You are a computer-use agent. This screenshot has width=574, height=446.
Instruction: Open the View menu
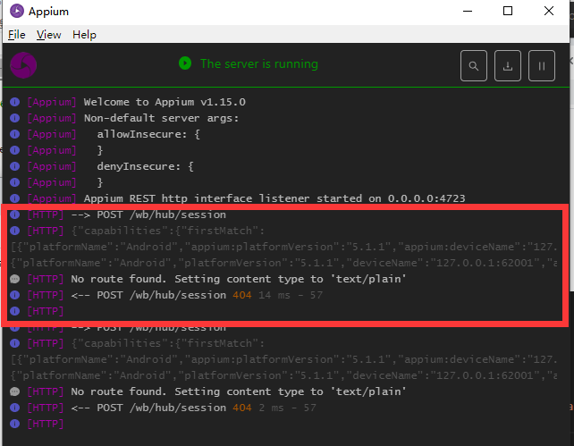pyautogui.click(x=48, y=35)
